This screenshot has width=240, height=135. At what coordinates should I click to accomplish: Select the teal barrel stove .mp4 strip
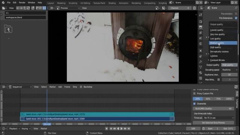97,114
